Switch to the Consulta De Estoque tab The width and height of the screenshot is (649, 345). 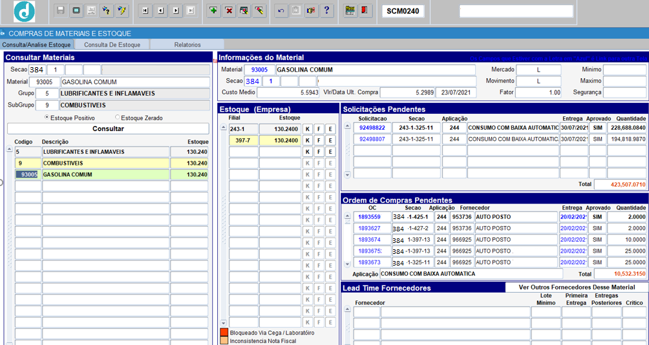[x=112, y=45]
